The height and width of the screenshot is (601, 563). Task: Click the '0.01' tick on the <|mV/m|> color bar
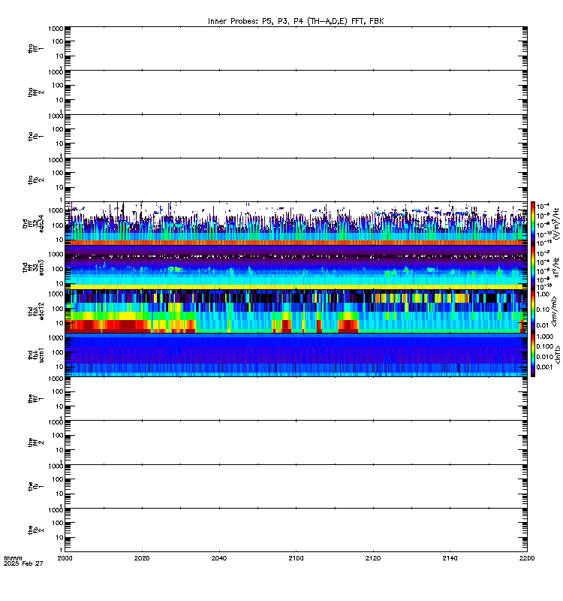pos(543,325)
